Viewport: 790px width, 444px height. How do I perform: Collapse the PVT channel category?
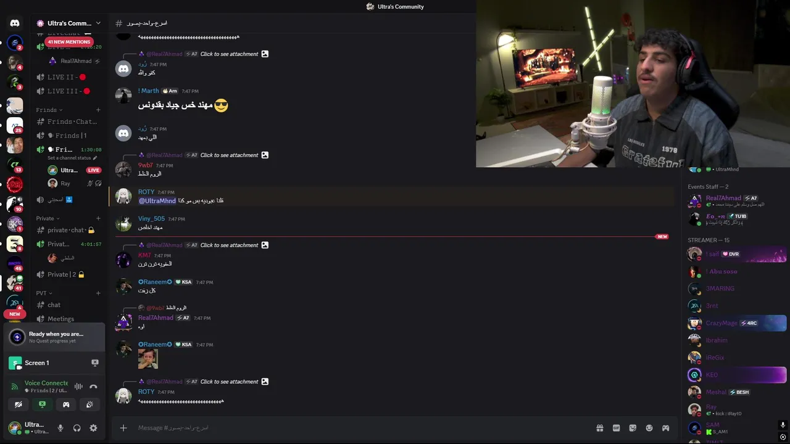click(44, 293)
